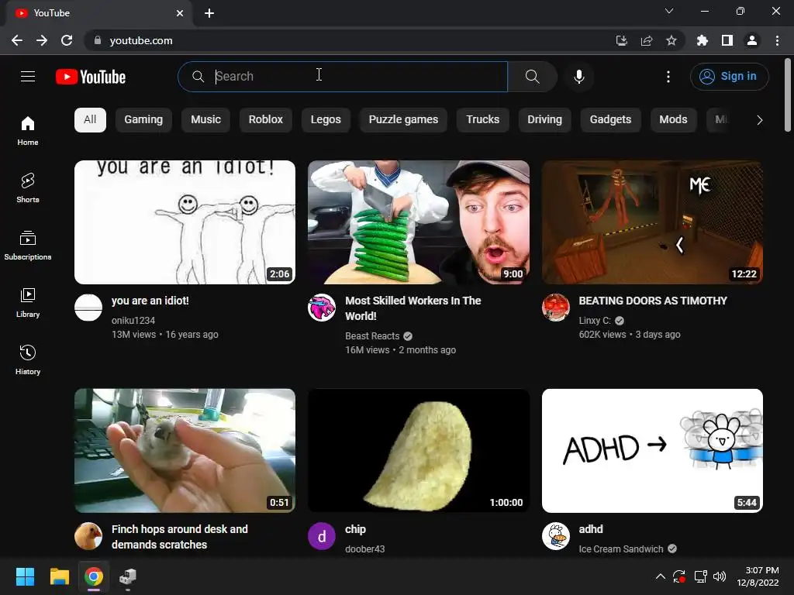Select the Trucks category chip
The height and width of the screenshot is (595, 794).
click(482, 120)
